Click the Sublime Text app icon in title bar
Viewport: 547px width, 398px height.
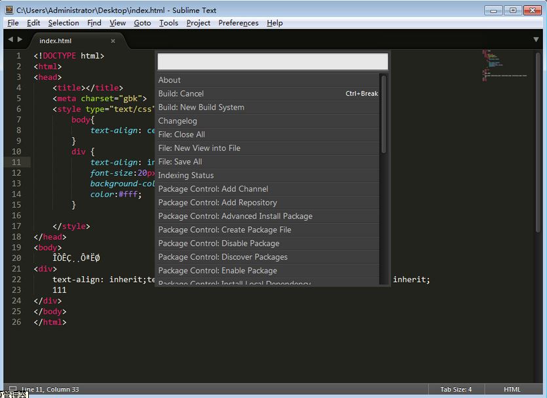coord(9,10)
